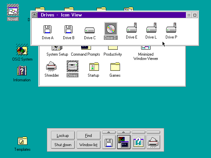Click the Minimized Window Viewer label
This screenshot has width=211, height=158.
146,56
